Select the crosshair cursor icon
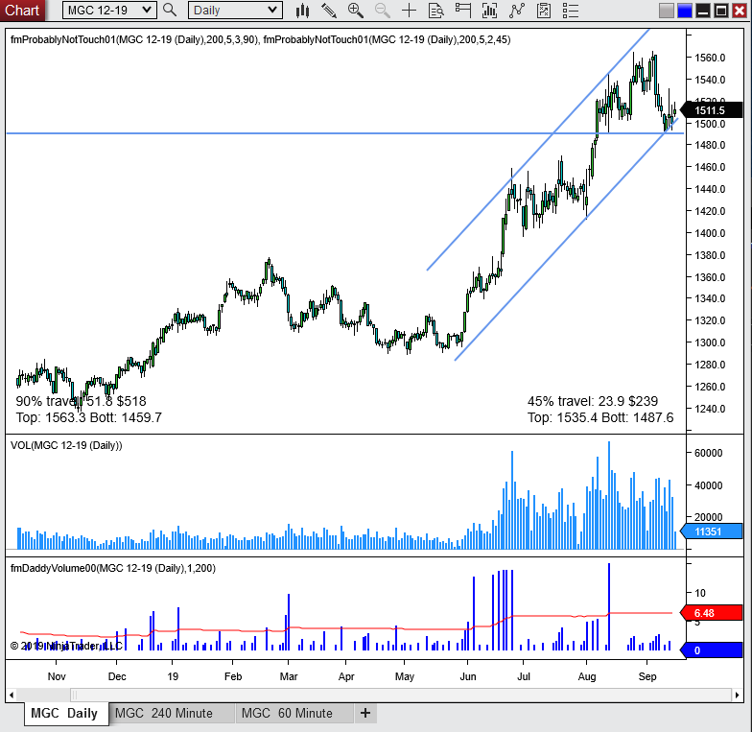The width and height of the screenshot is (752, 732). click(409, 10)
